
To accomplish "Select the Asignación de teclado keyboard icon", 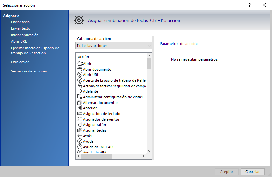I will click(x=79, y=113).
